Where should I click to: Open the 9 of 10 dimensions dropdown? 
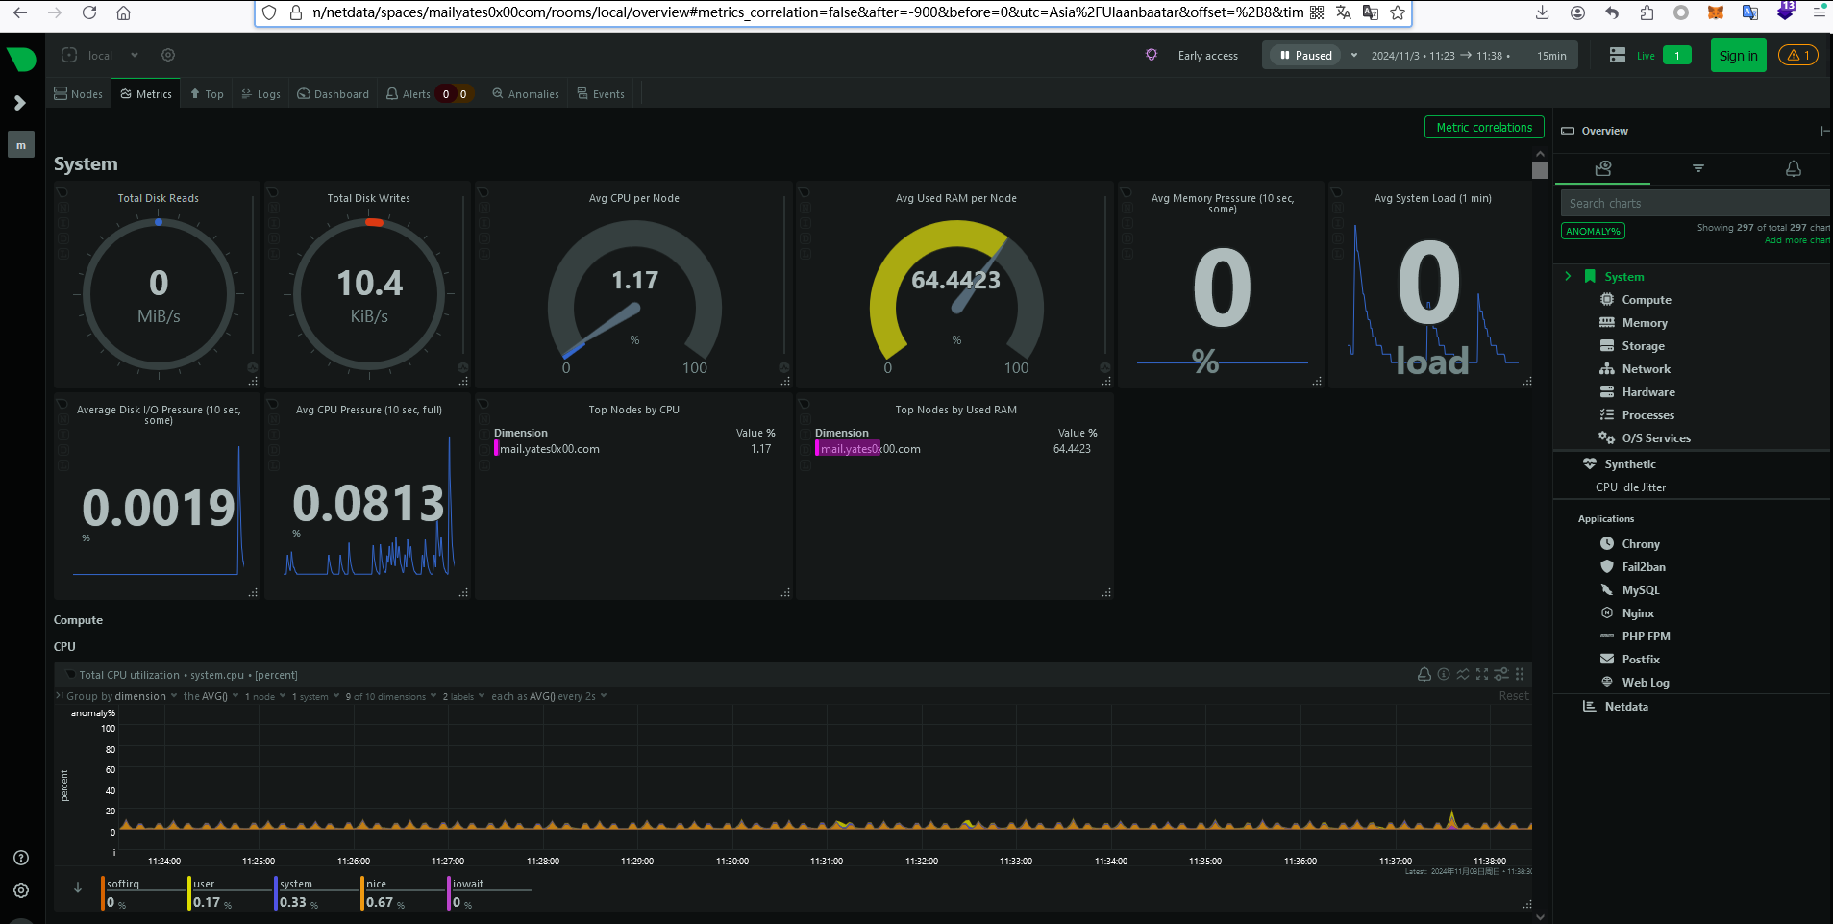click(x=391, y=696)
